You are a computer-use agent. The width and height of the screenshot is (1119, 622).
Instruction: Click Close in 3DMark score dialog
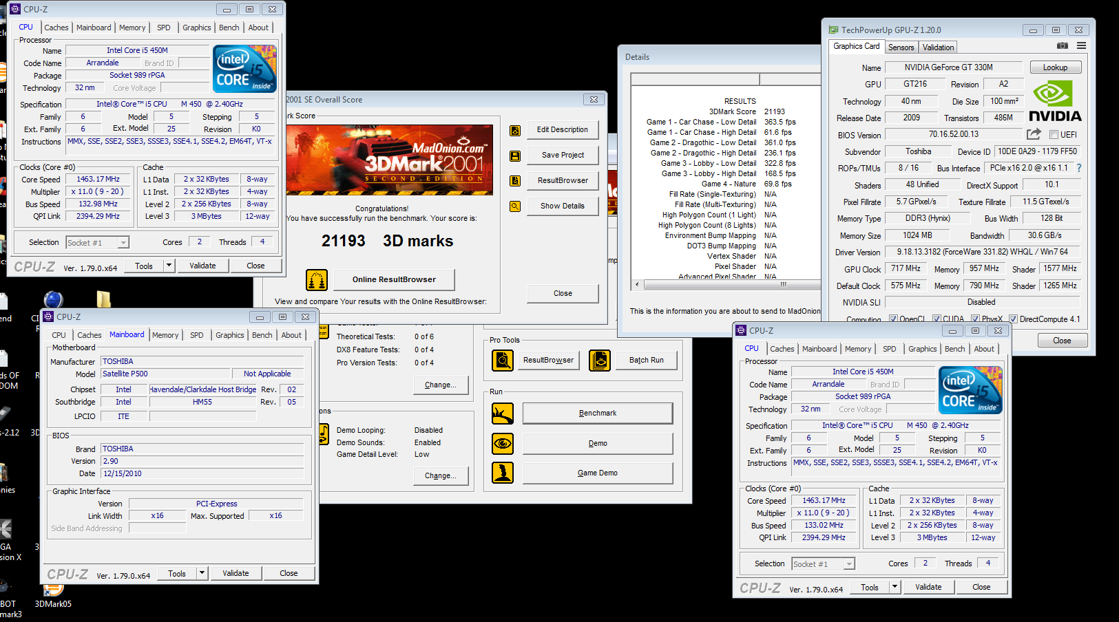[563, 293]
